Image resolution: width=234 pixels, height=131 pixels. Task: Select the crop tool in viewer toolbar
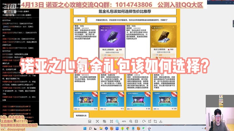(x=155, y=121)
